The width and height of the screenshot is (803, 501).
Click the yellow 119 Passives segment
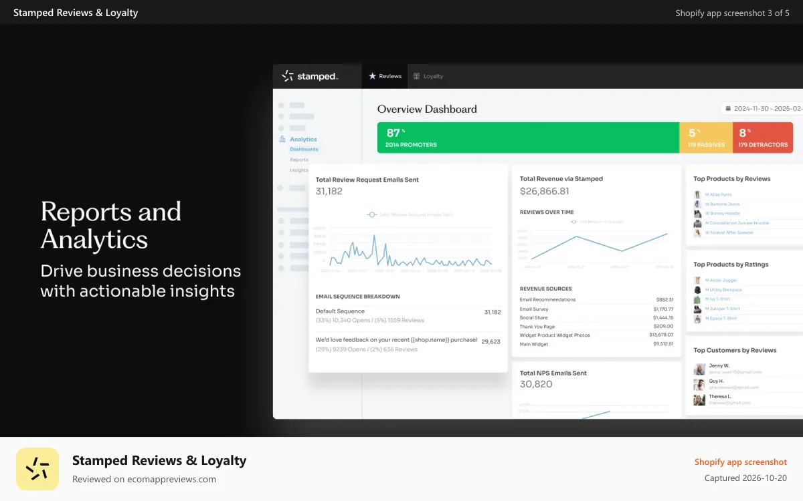tap(706, 138)
